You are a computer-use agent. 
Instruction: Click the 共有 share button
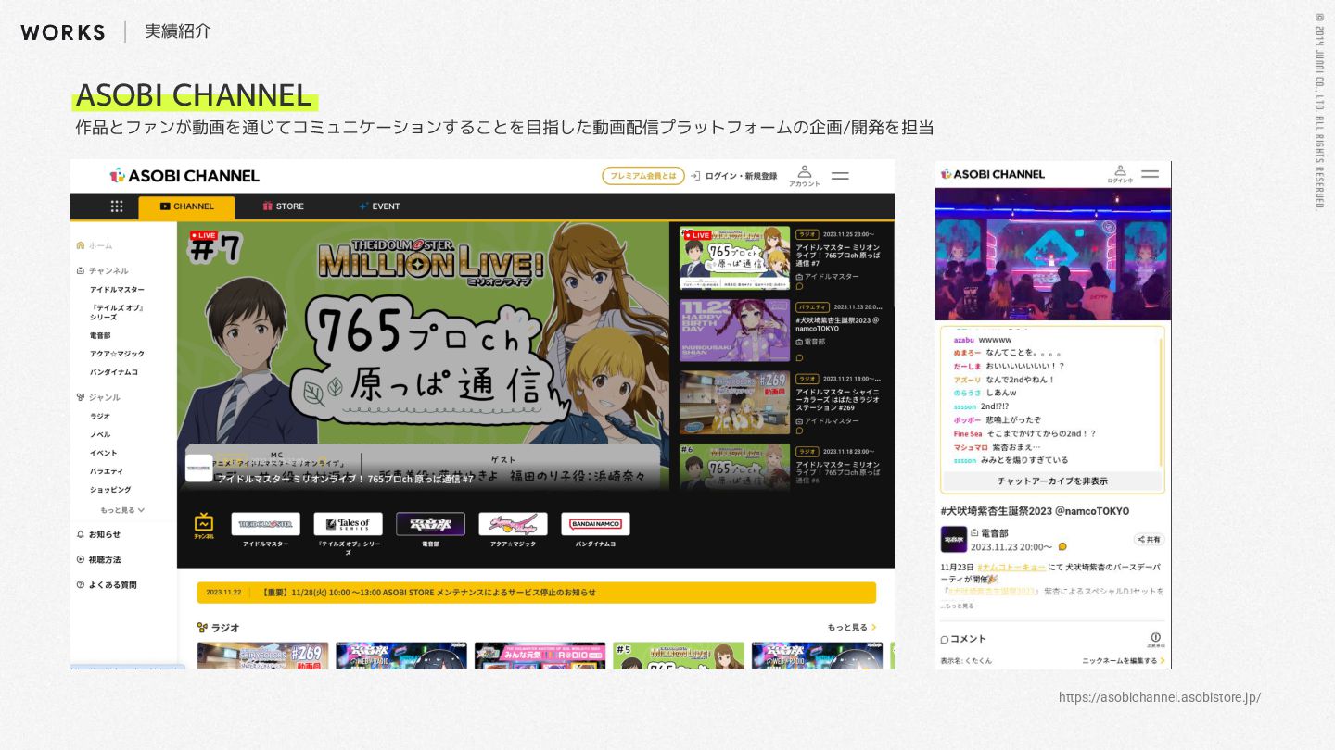click(x=1149, y=539)
